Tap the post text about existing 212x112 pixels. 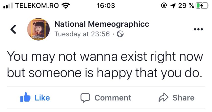(x=105, y=64)
